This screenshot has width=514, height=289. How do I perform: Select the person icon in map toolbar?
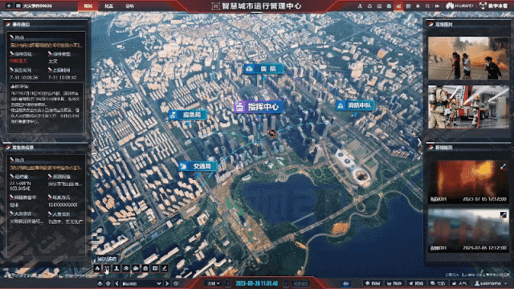[116, 268]
